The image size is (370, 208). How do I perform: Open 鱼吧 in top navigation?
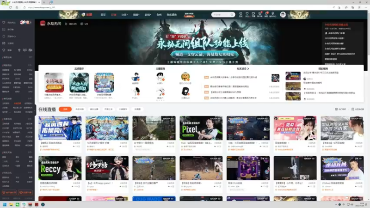point(159,15)
